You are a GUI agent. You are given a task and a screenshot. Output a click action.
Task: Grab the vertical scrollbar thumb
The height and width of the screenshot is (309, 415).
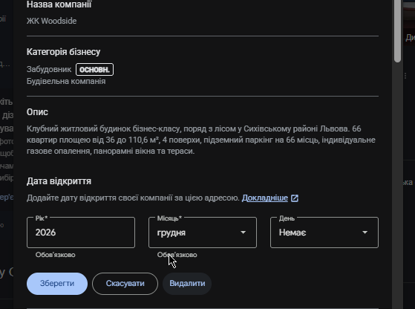pyautogui.click(x=397, y=31)
